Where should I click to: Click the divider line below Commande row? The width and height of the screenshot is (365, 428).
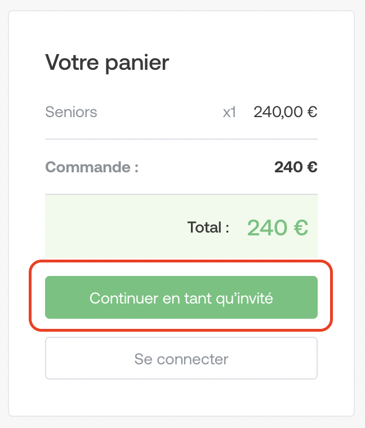181,194
